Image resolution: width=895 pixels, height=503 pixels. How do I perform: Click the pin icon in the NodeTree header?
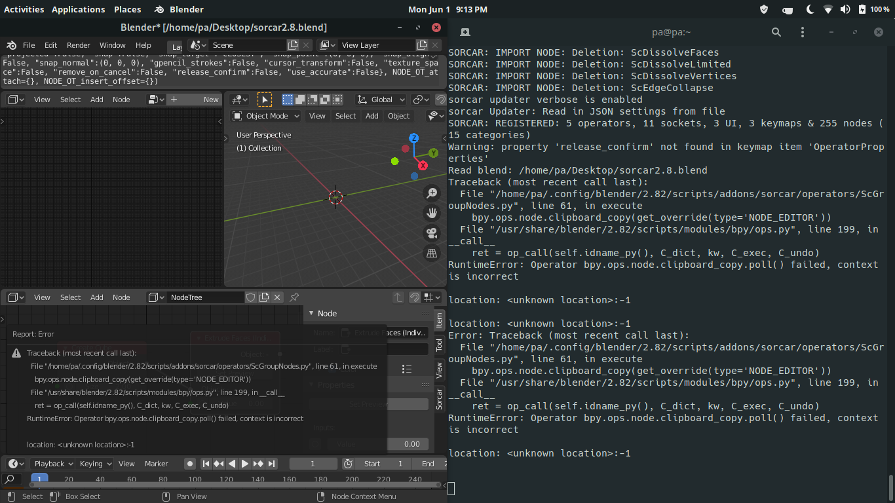pyautogui.click(x=294, y=297)
